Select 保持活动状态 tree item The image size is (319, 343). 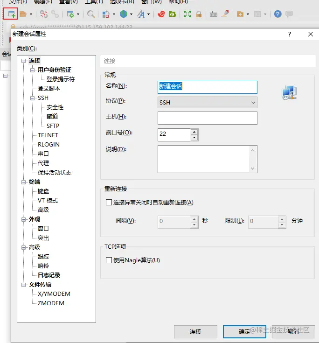(x=55, y=173)
